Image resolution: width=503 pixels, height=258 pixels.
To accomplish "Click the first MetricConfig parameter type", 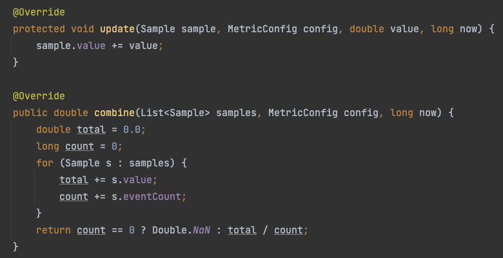I will pos(262,29).
